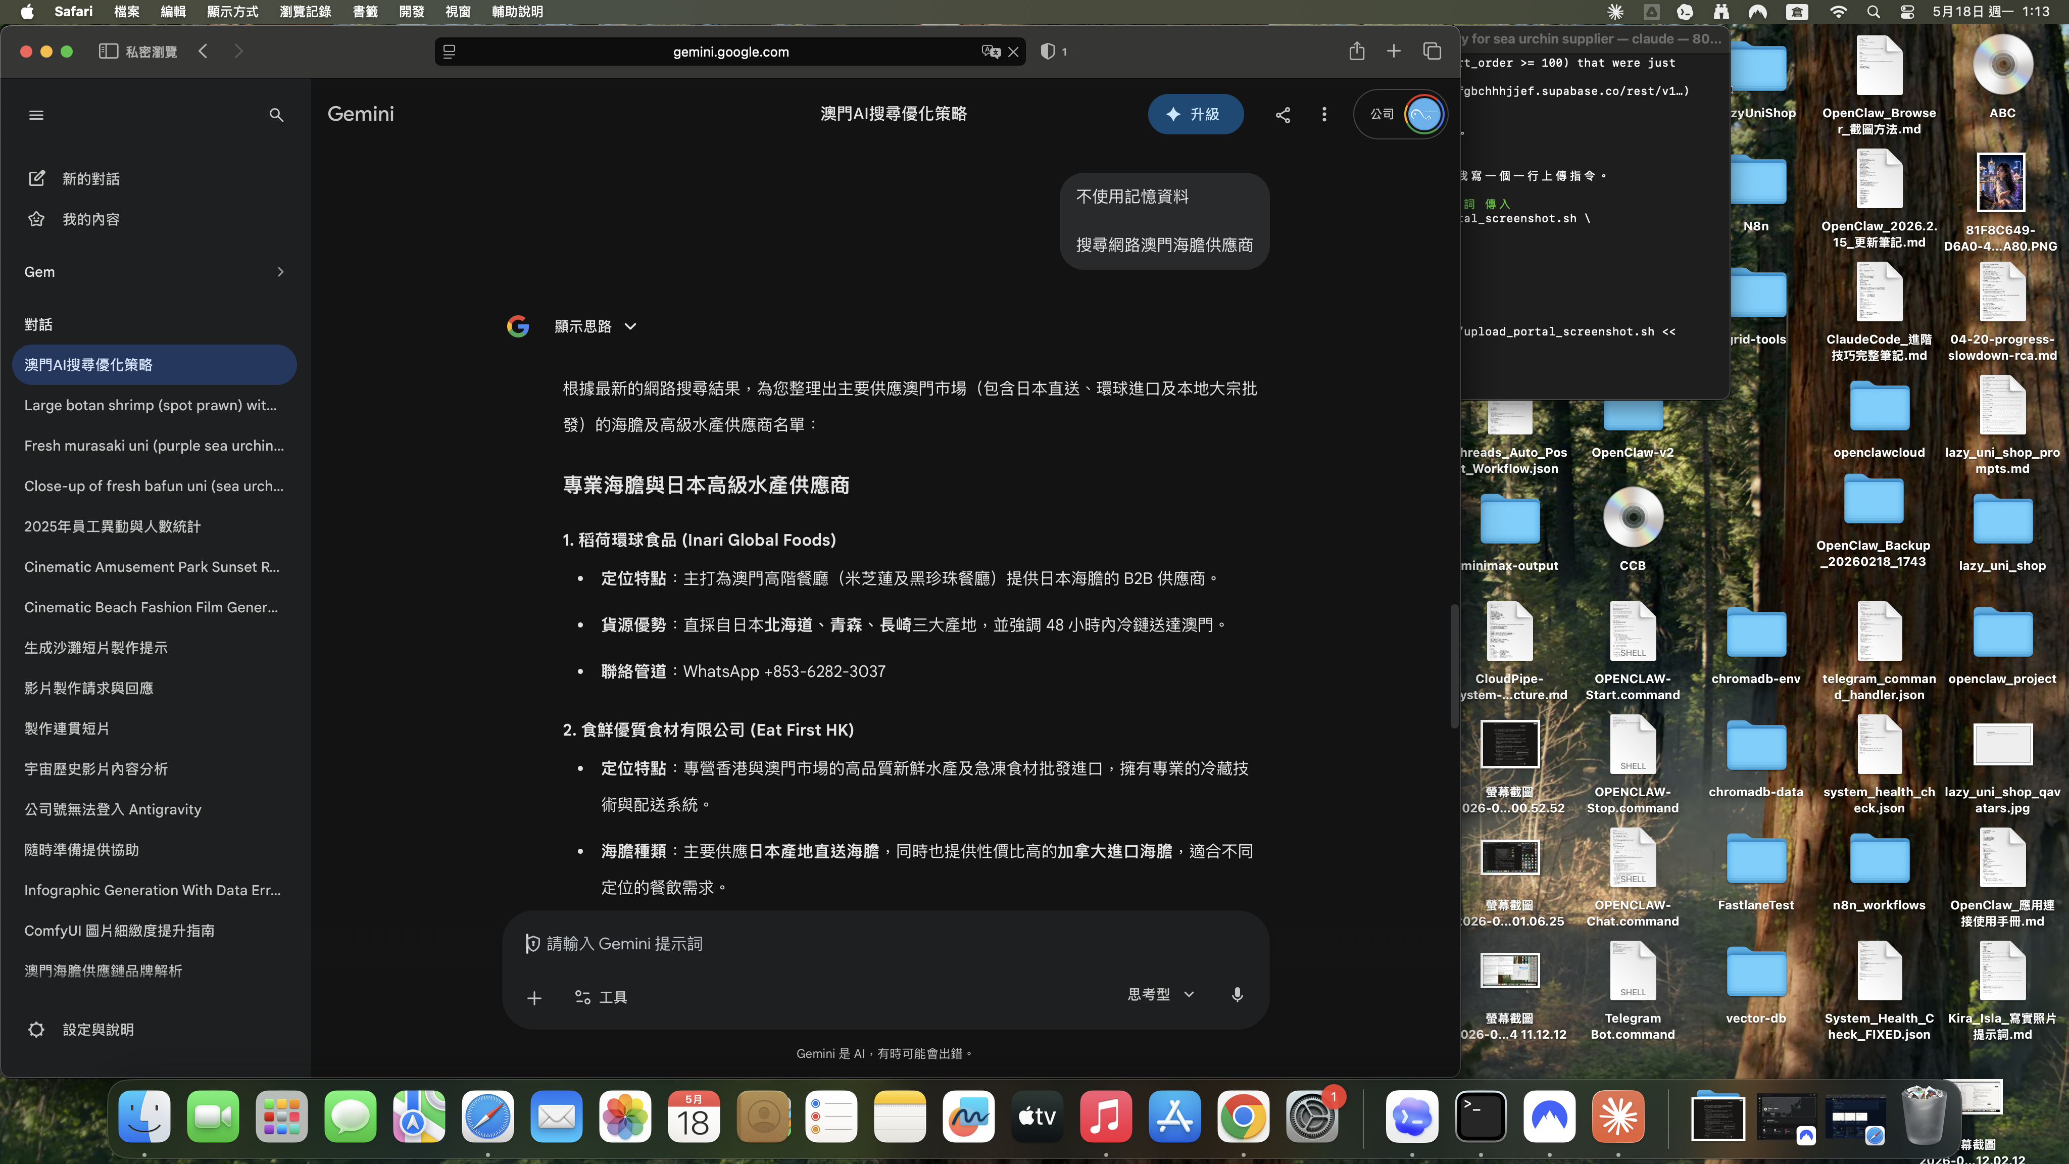Open conversation 宇宙歷史影片內容分析
This screenshot has height=1164, width=2069.
click(154, 769)
